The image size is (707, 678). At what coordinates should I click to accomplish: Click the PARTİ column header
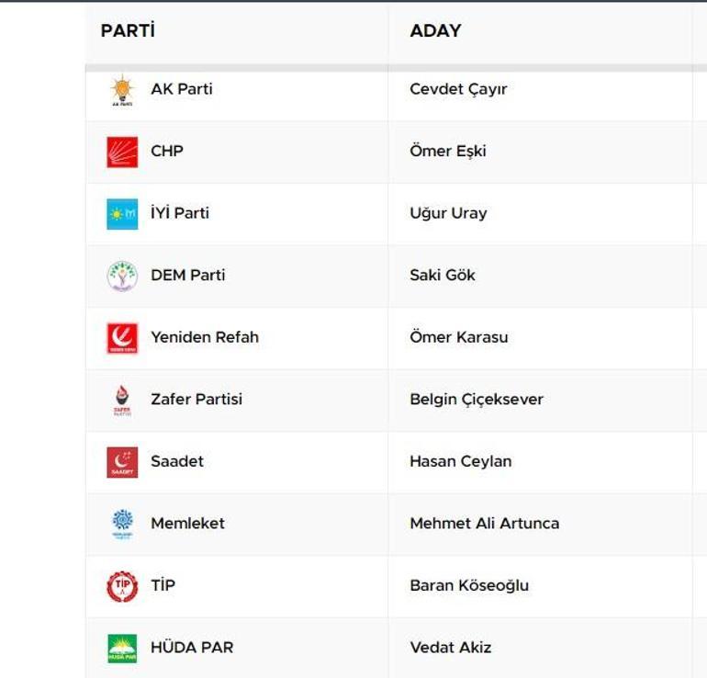(x=128, y=30)
